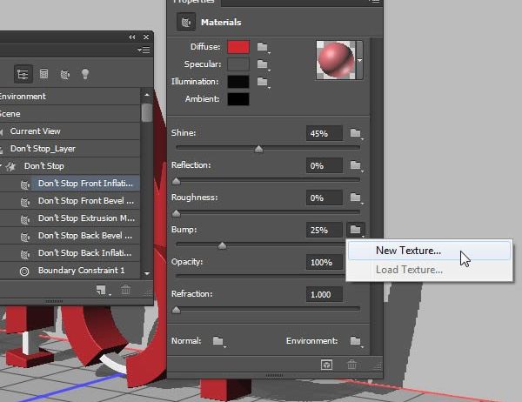The height and width of the screenshot is (402, 522).
Task: Collapse the 3D panel with double arrows
Action: [x=132, y=37]
